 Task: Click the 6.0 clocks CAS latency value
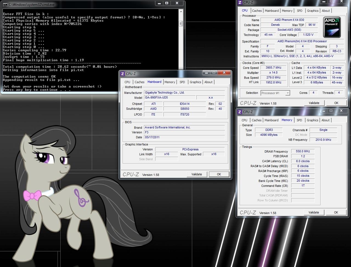(303, 161)
